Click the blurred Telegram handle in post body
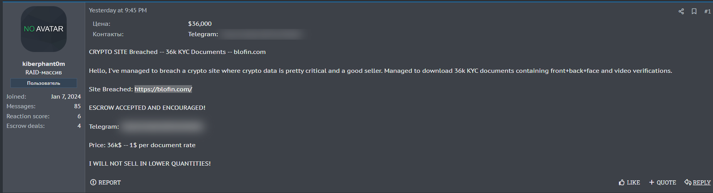The height and width of the screenshot is (193, 713). (x=163, y=126)
